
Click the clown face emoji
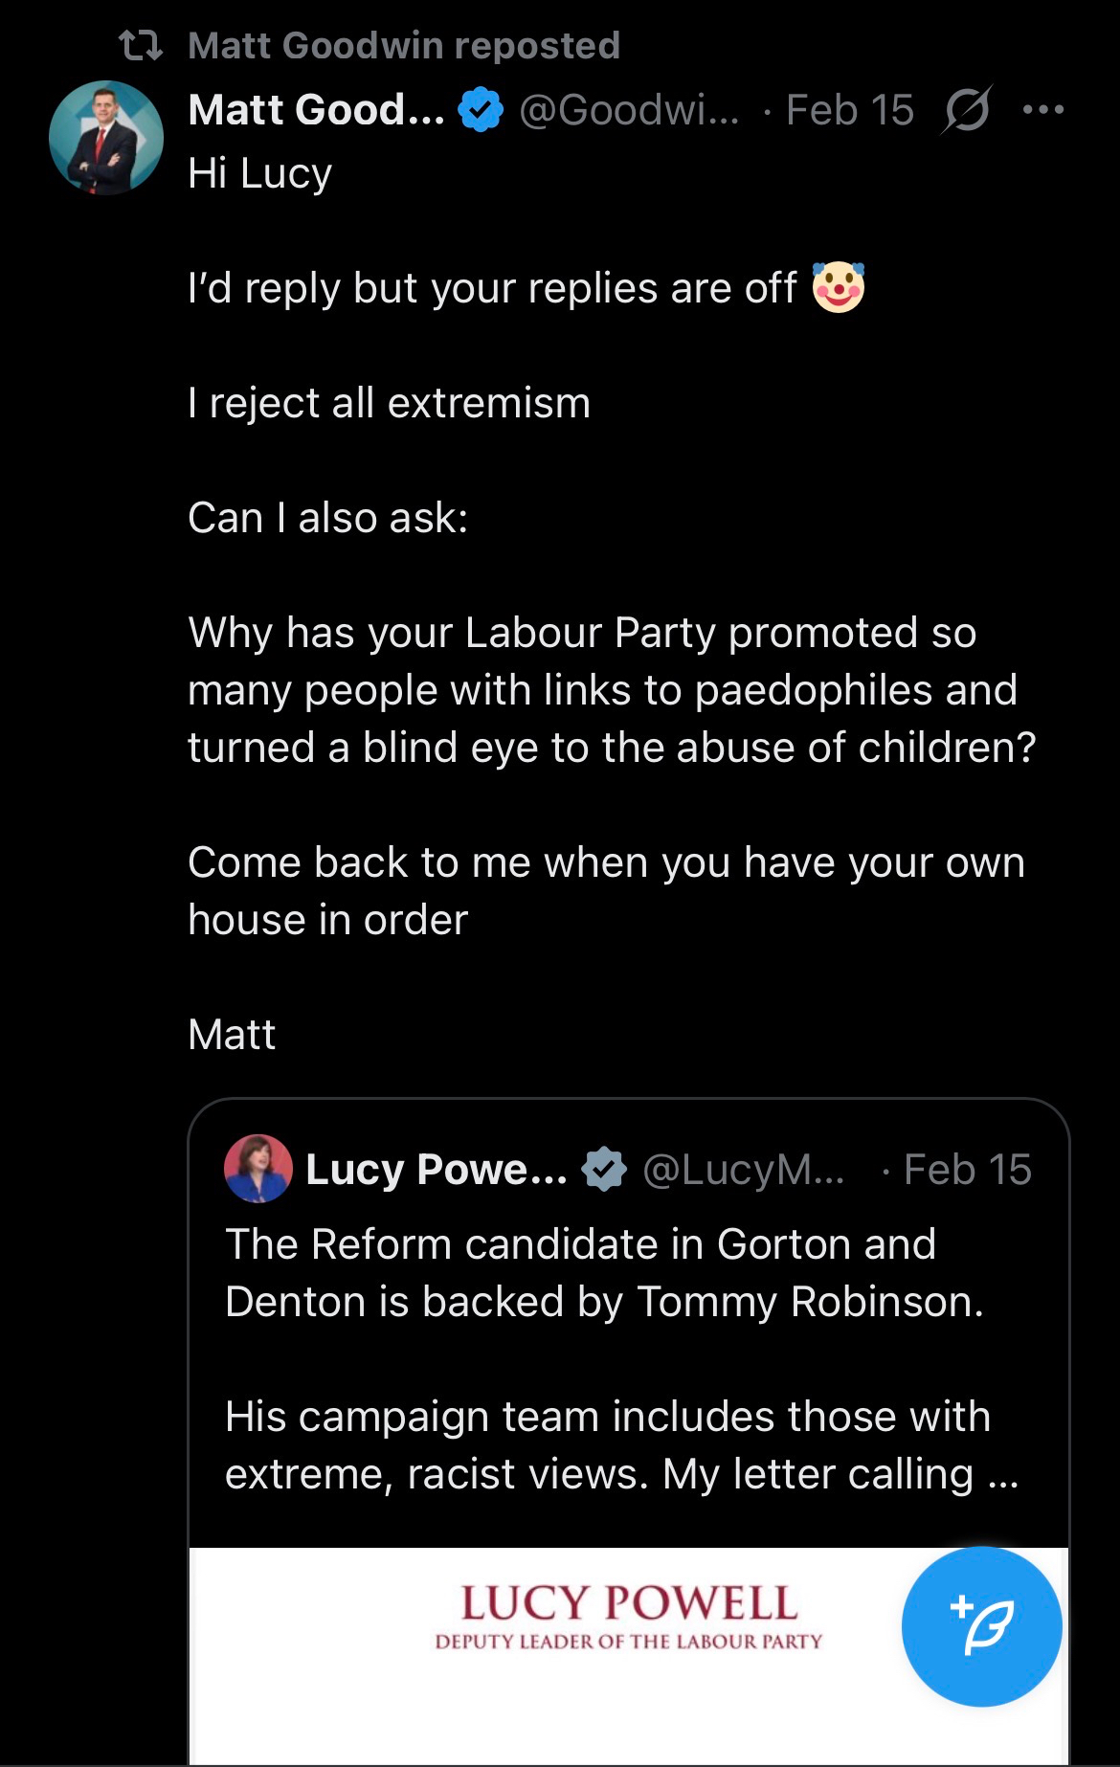[x=839, y=287]
